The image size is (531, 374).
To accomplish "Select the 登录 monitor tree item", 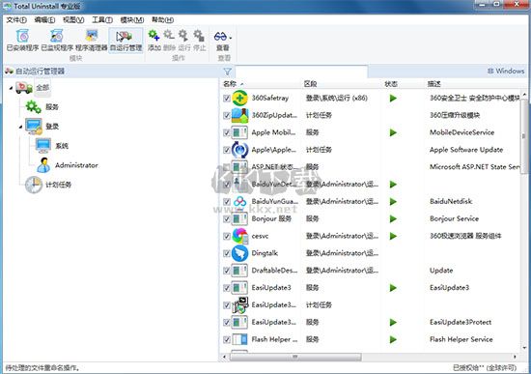I will [42, 127].
